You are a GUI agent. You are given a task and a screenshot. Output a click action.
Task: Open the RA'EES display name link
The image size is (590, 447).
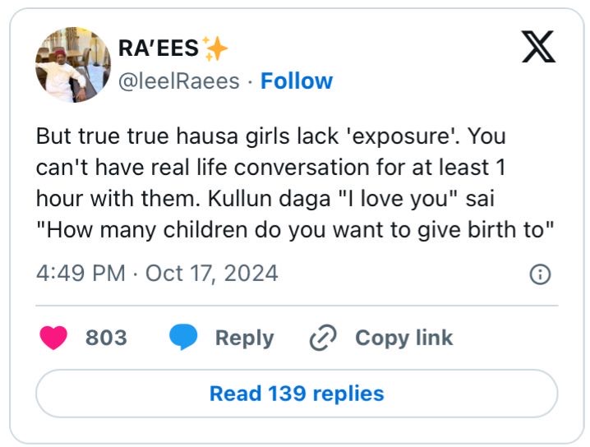click(159, 48)
